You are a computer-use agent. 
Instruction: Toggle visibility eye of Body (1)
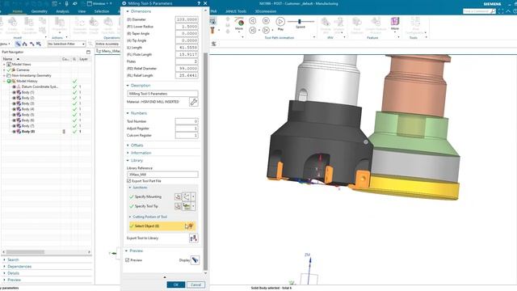[14, 92]
